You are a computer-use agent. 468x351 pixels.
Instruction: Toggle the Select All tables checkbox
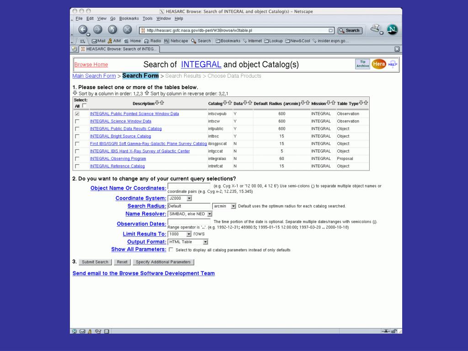pos(84,106)
